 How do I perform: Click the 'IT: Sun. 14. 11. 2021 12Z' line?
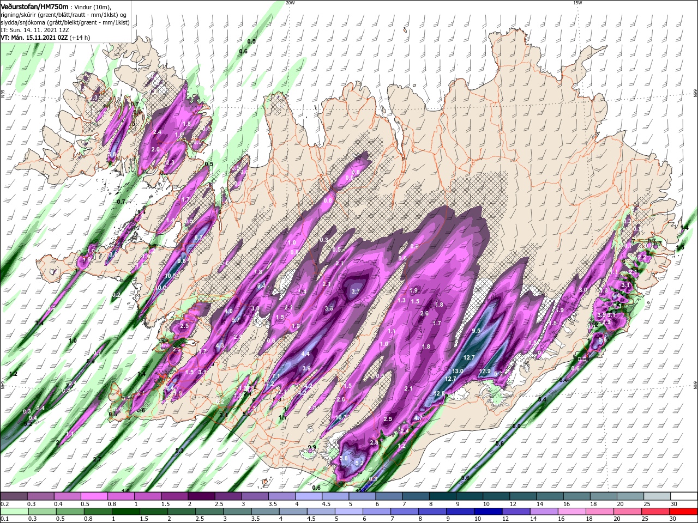(36, 30)
